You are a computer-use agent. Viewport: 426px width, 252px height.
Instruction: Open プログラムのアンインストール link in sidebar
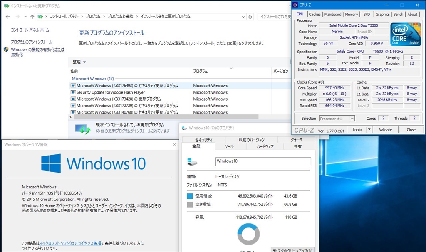[32, 42]
